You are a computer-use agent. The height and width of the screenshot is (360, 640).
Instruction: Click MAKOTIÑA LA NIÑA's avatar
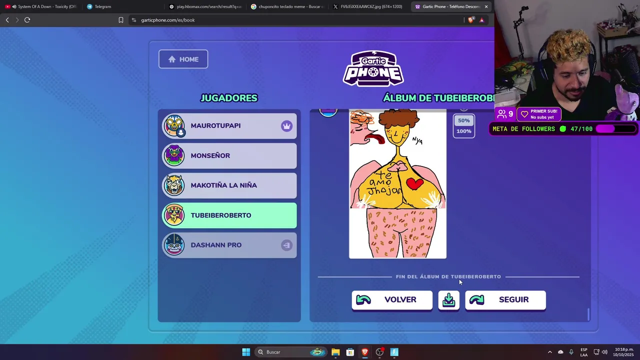point(174,185)
